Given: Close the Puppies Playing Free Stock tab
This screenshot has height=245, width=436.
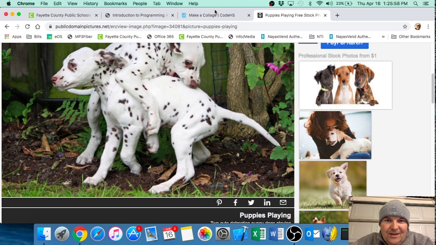Looking at the screenshot, I should 325,15.
